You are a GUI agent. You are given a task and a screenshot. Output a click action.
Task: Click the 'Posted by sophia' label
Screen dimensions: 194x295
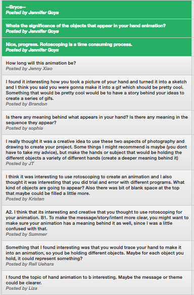click(x=24, y=128)
